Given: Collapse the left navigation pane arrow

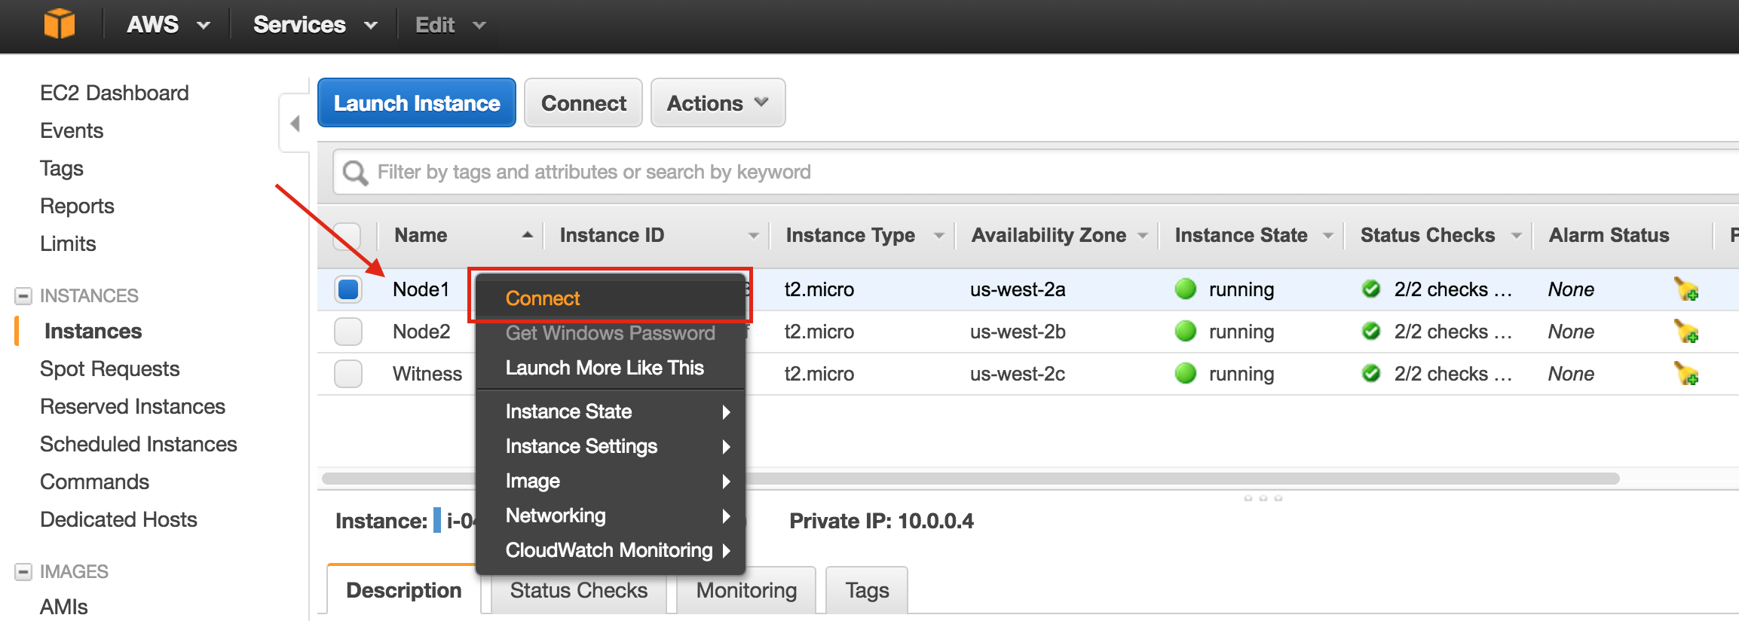Looking at the screenshot, I should click(x=295, y=123).
